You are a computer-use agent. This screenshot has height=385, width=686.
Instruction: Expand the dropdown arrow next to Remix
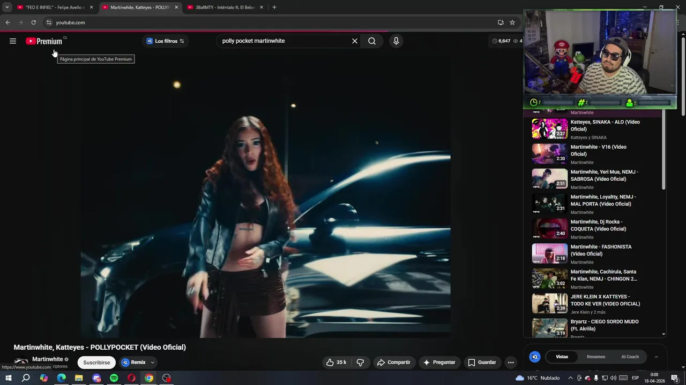[x=152, y=363]
